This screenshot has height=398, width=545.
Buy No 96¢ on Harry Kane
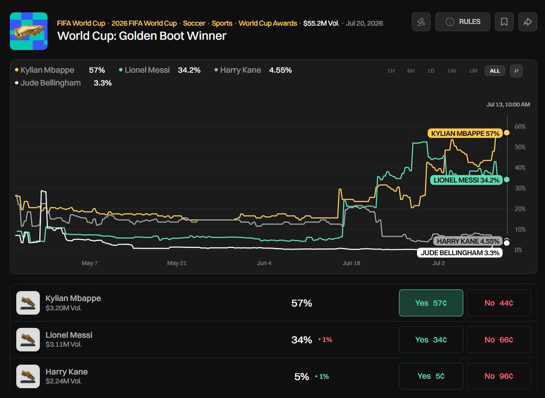tap(499, 376)
